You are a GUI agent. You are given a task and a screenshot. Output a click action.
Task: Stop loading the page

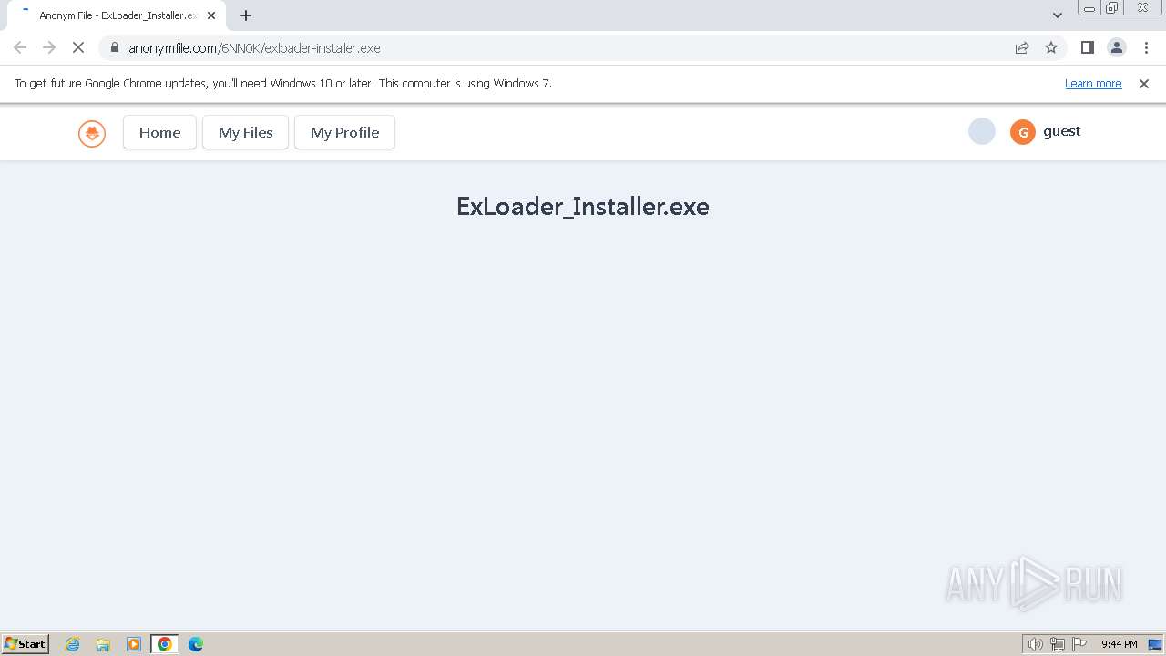78,47
